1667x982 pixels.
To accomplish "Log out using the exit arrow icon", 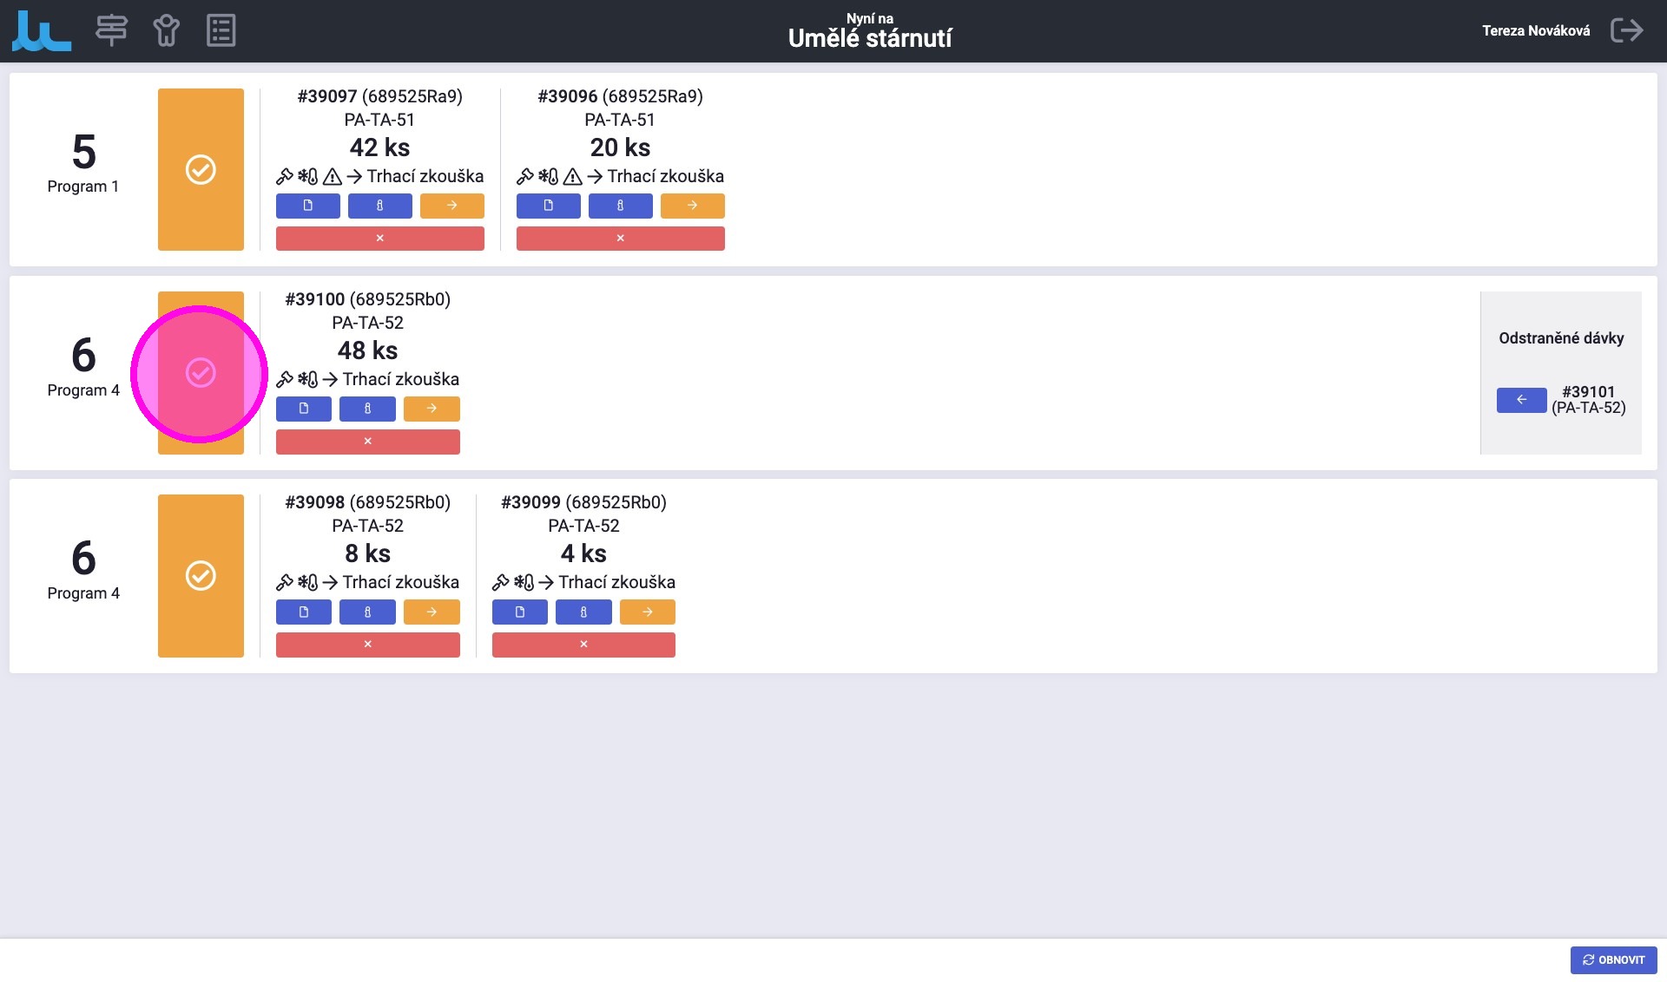I will point(1626,30).
